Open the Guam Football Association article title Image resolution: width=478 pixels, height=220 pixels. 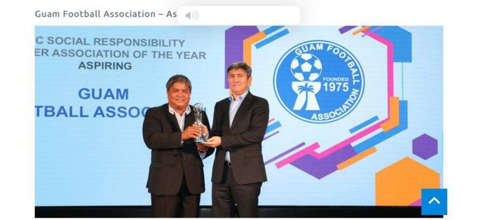click(x=106, y=14)
